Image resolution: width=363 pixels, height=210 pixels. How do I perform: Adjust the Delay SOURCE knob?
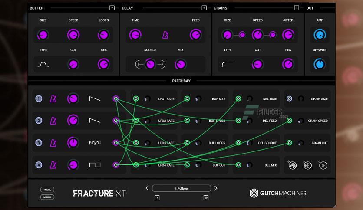[x=150, y=64]
